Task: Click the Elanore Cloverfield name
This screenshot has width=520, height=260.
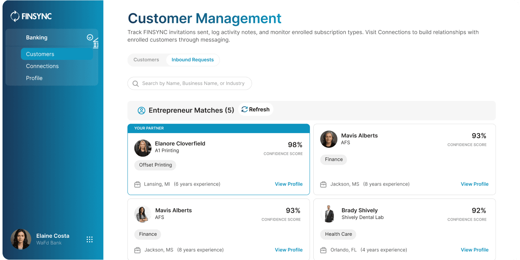Action: (x=180, y=144)
